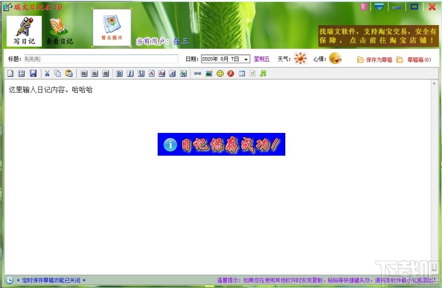Insert a hyperlink with chain icon
This screenshot has height=288, width=442.
(198, 74)
